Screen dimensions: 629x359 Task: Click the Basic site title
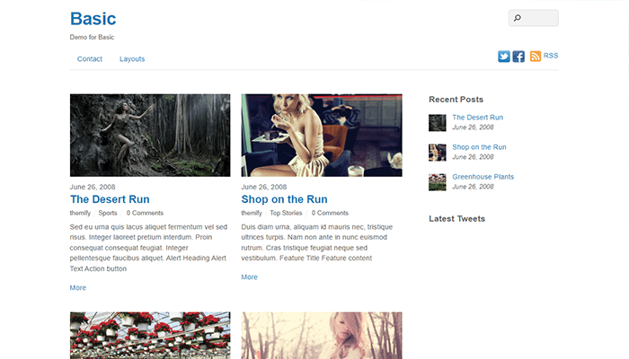tap(93, 19)
